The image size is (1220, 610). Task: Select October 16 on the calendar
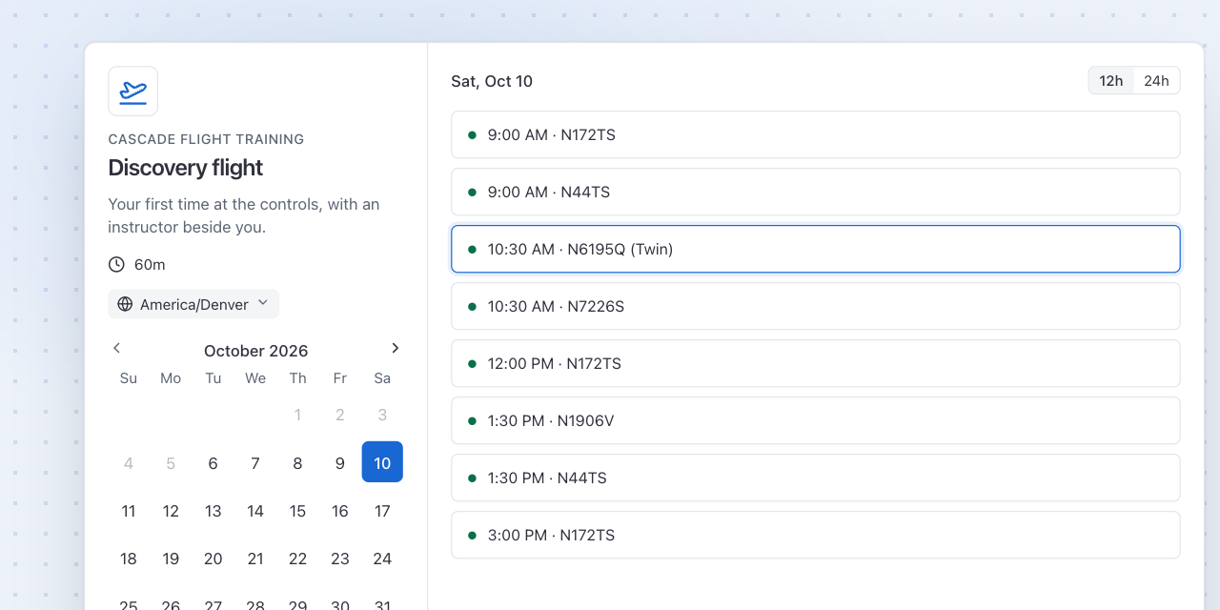click(340, 510)
